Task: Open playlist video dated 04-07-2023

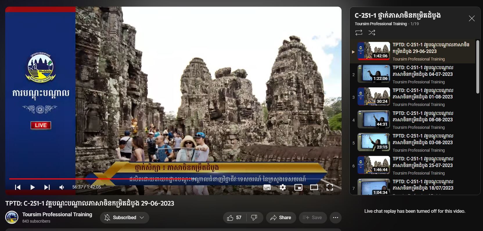Action: (x=412, y=74)
